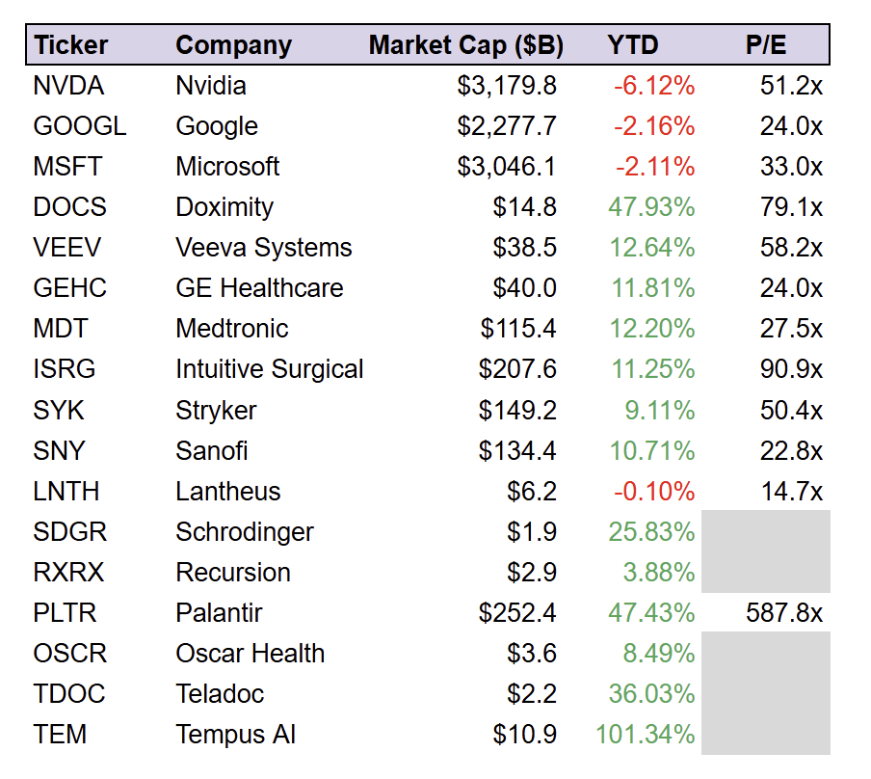Click the YTD column header
This screenshot has width=871, height=779.
pyautogui.click(x=633, y=45)
